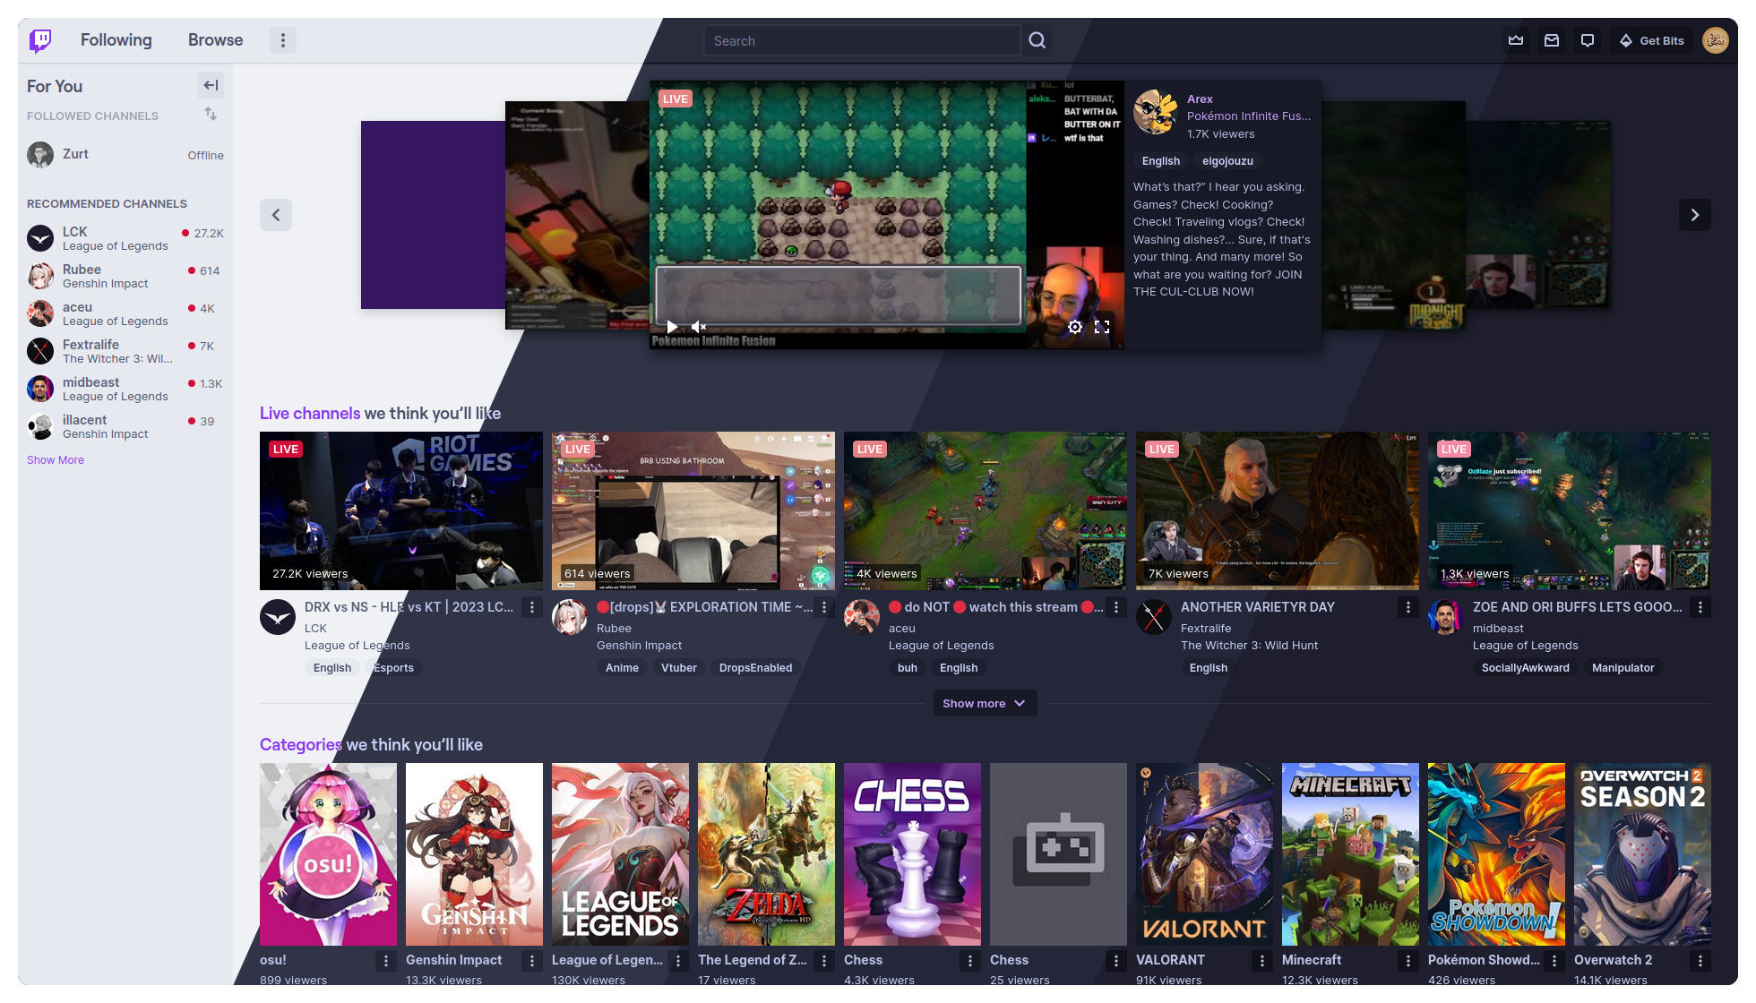Click the search magnifier button
This screenshot has width=1756, height=1003.
[x=1037, y=40]
